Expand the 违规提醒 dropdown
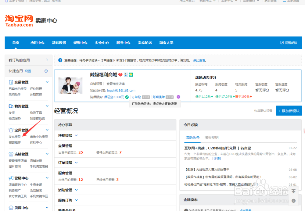The width and height of the screenshot is (305, 211). coord(77,135)
